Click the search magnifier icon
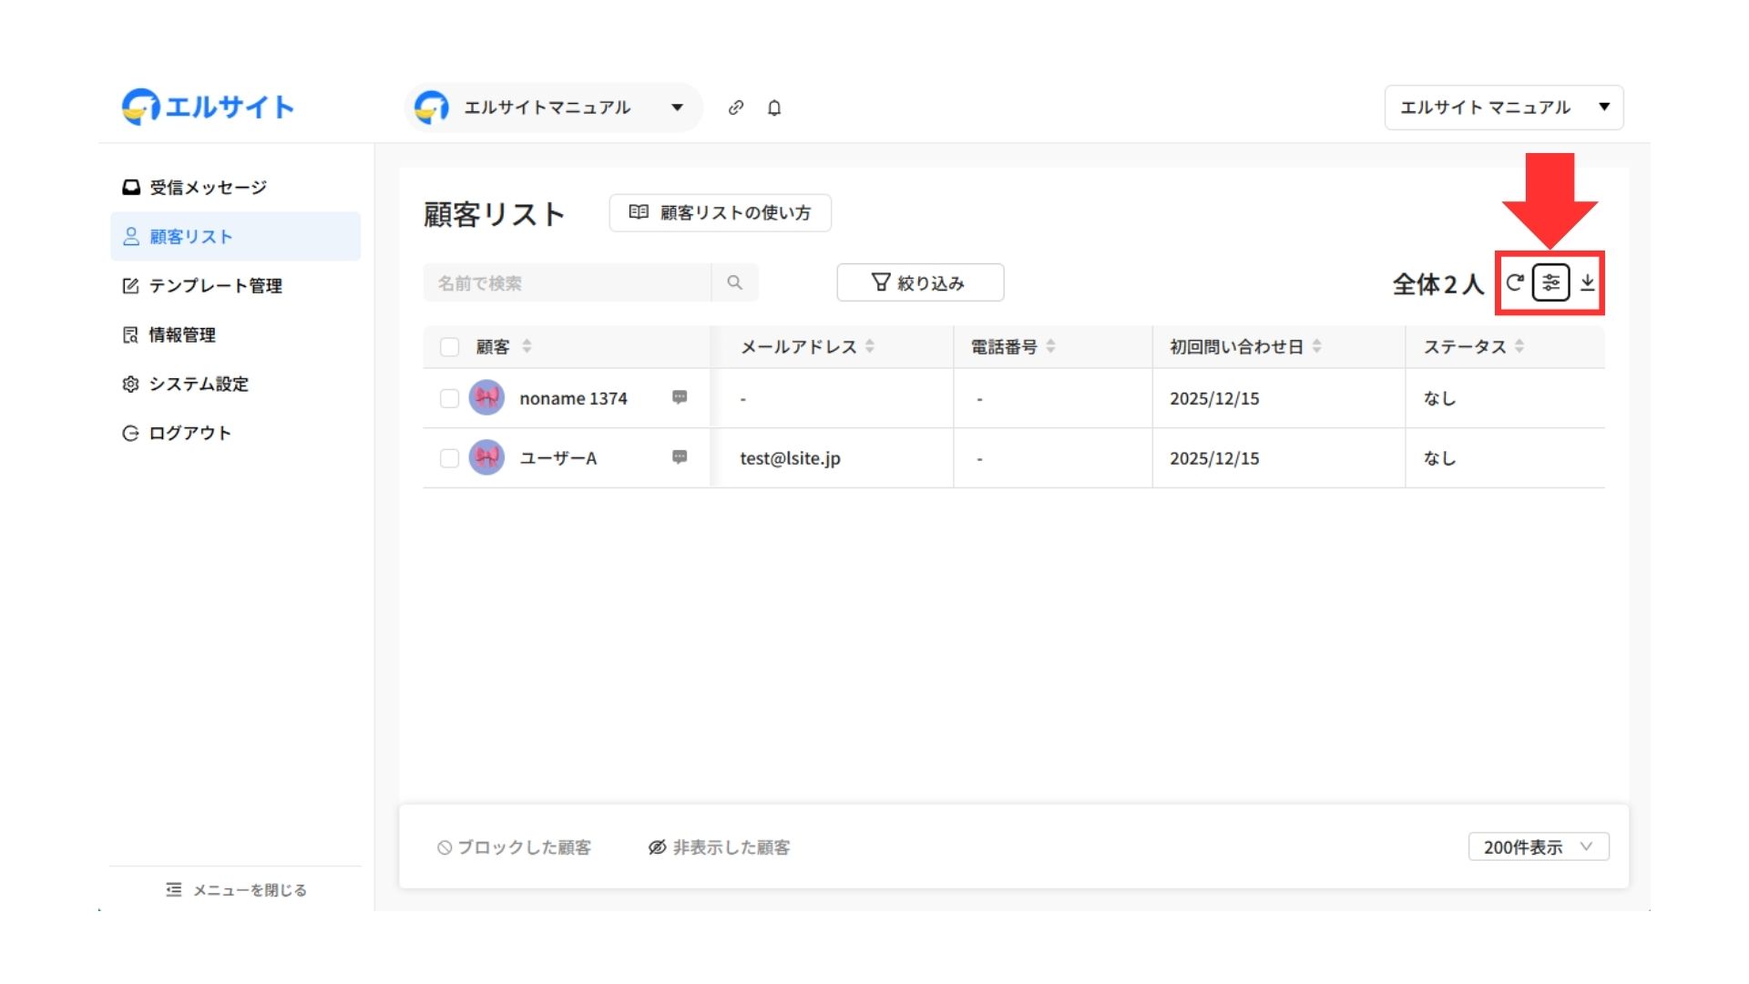Image resolution: width=1749 pixels, height=984 pixels. point(734,282)
